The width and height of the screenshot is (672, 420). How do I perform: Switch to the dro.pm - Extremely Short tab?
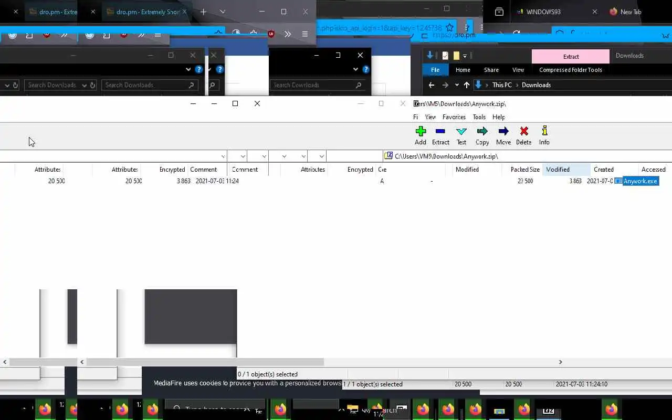tap(145, 12)
